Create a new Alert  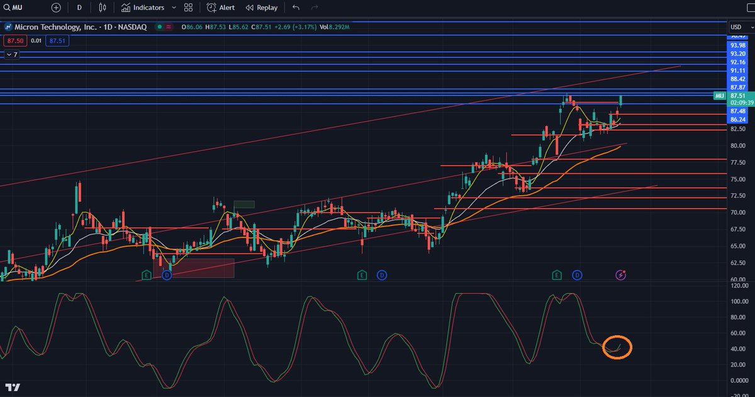(221, 8)
